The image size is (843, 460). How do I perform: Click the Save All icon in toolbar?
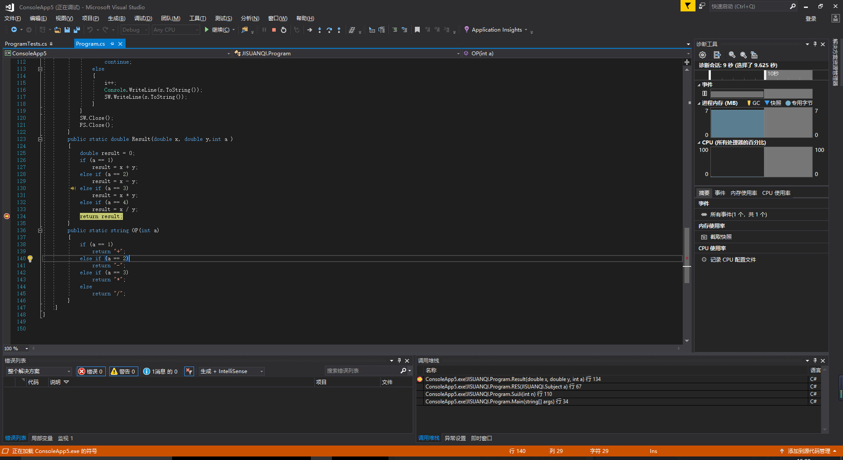coord(76,30)
